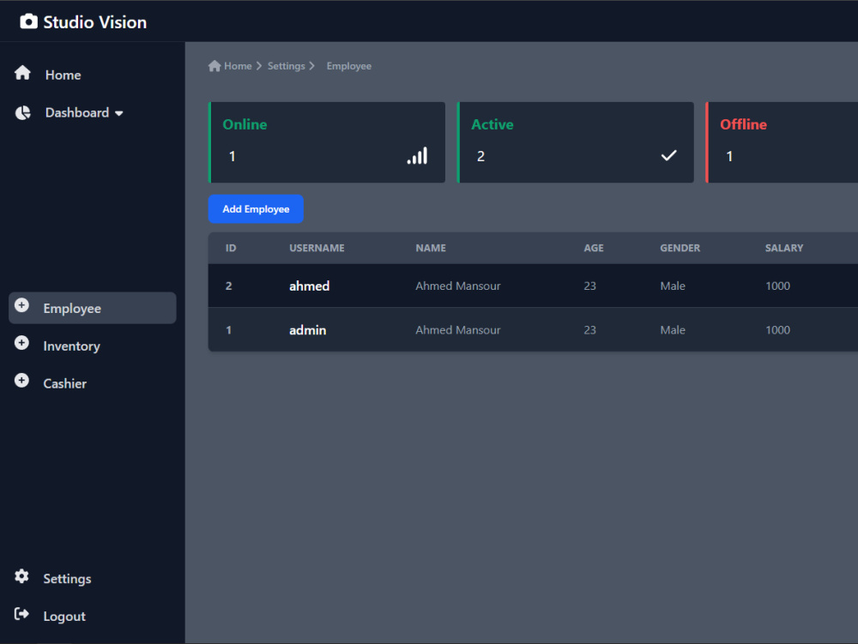This screenshot has width=858, height=644.
Task: Click the plus icon beside Inventory
Action: 22,343
